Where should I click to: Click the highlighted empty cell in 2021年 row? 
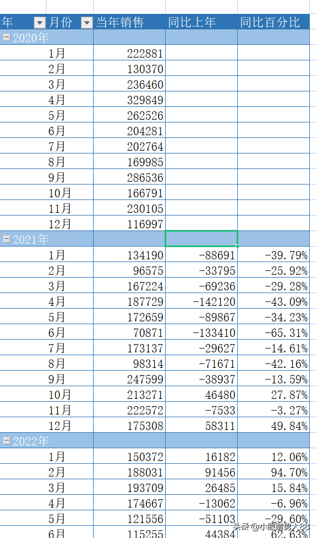pos(201,238)
